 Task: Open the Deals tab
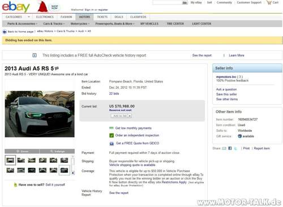119,17
